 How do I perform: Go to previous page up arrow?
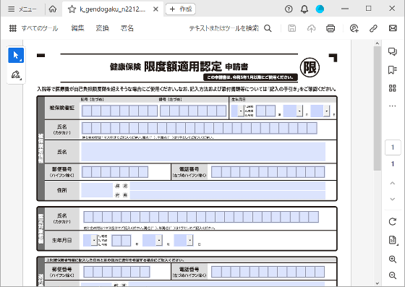click(x=392, y=183)
